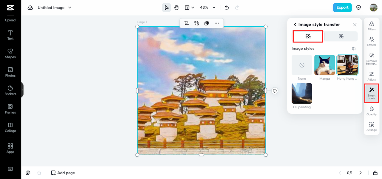382x179 pixels.
Task: Undo the last action
Action: 227,8
